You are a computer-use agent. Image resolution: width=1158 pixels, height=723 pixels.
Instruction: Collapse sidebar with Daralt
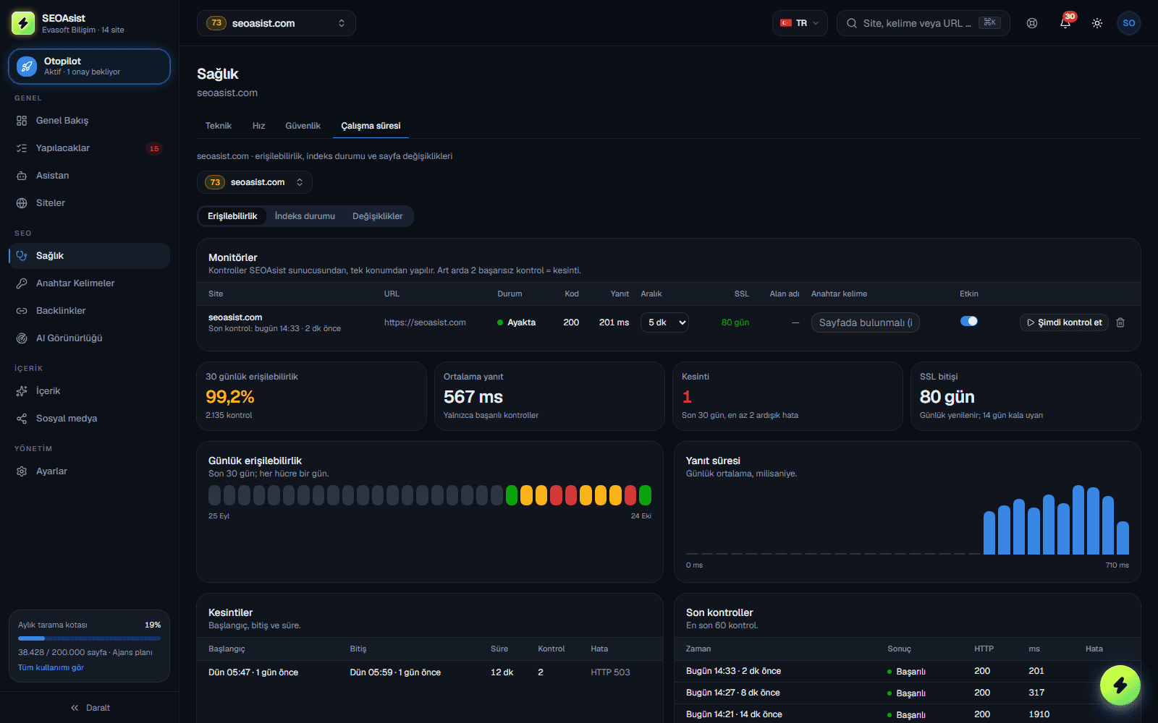coord(90,708)
